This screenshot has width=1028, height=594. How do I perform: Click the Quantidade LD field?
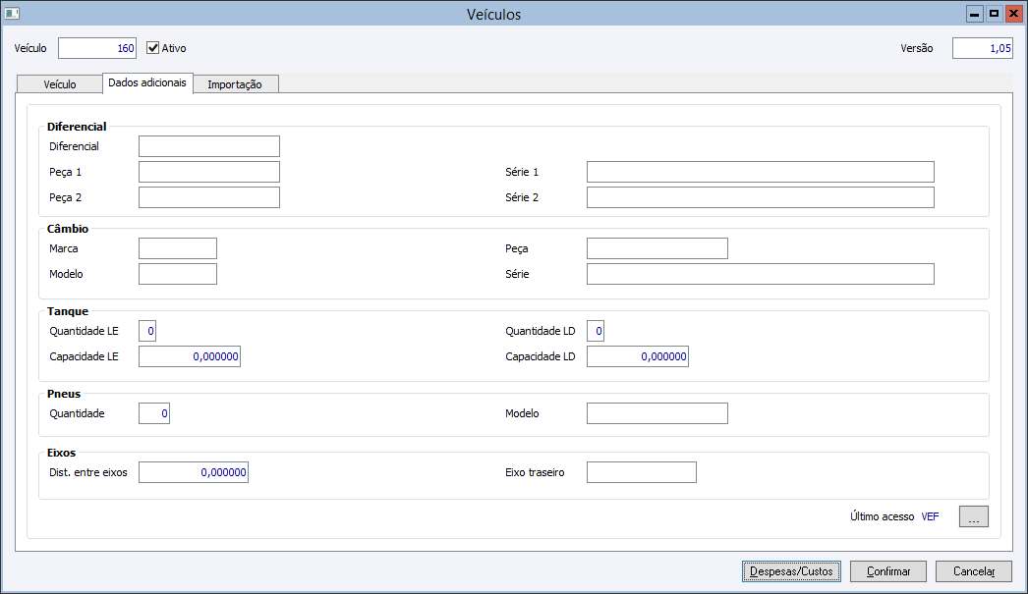pyautogui.click(x=596, y=331)
